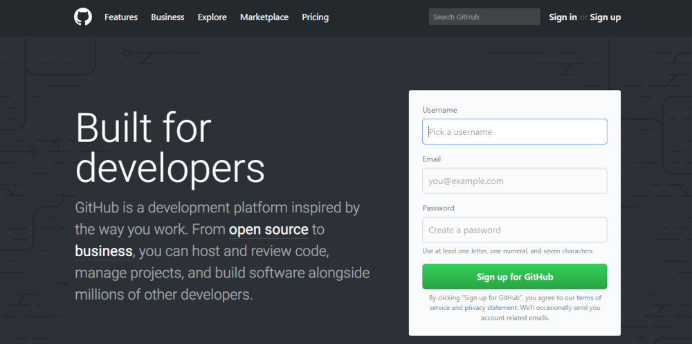This screenshot has height=344, width=692.
Task: Go to the Explore page
Action: click(212, 17)
